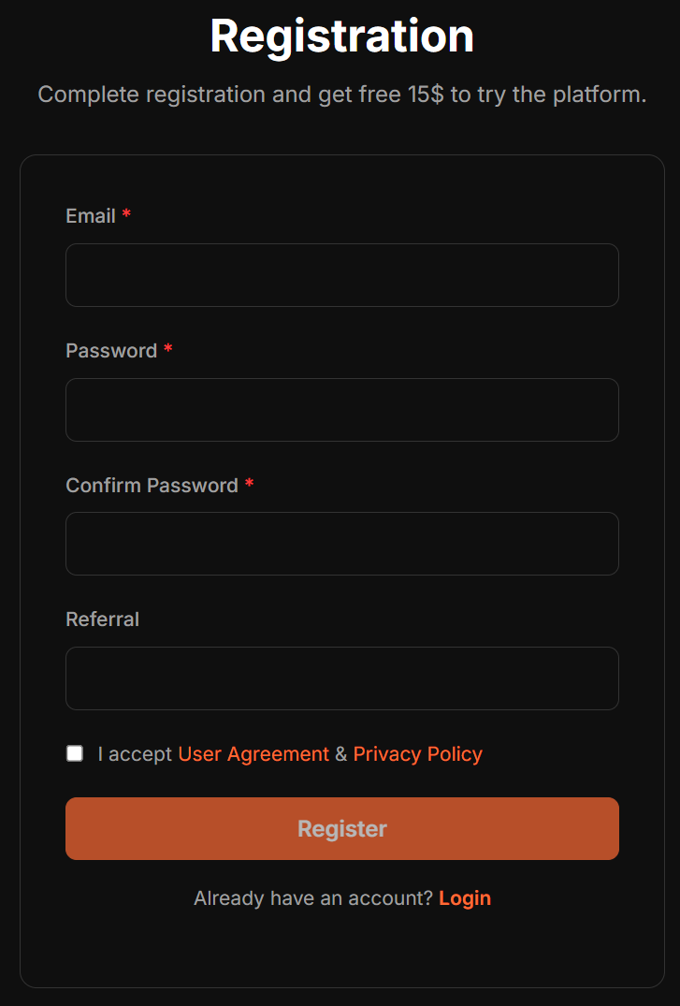
Task: Click the Login link
Action: coord(465,897)
